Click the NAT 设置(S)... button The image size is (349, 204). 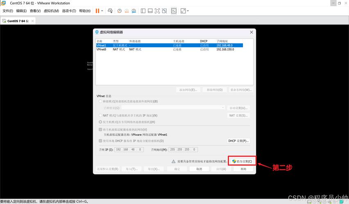coord(238,115)
